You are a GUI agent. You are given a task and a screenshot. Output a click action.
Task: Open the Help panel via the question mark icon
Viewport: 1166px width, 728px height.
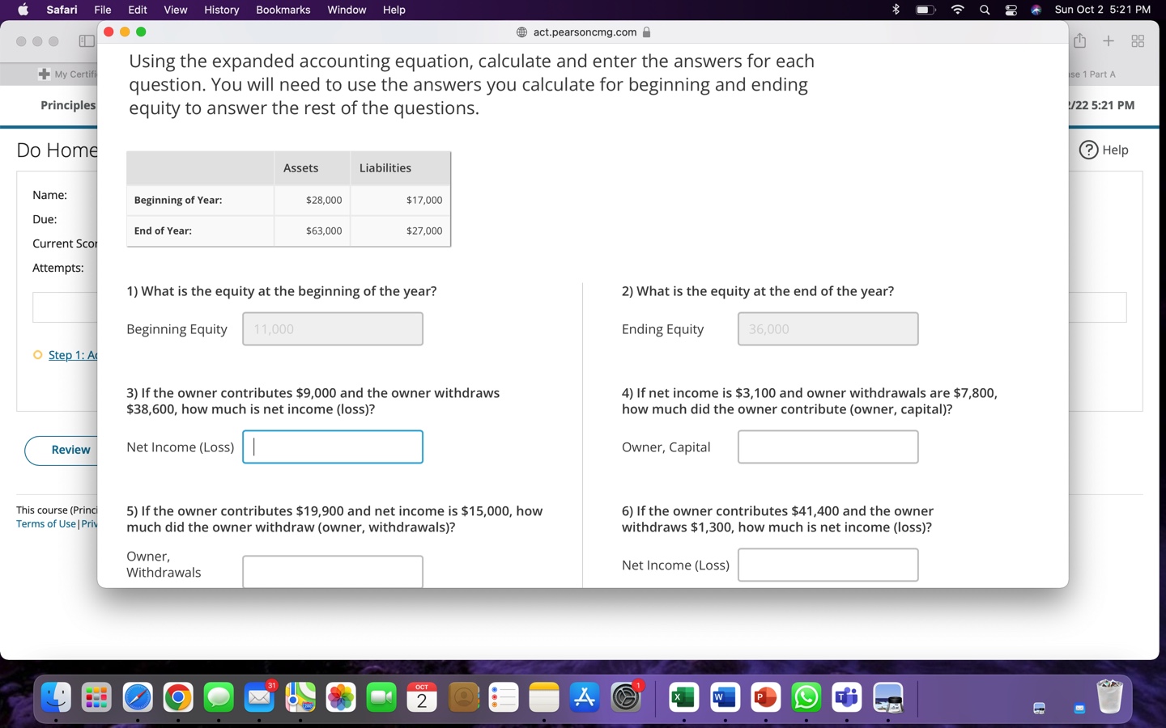pos(1088,150)
